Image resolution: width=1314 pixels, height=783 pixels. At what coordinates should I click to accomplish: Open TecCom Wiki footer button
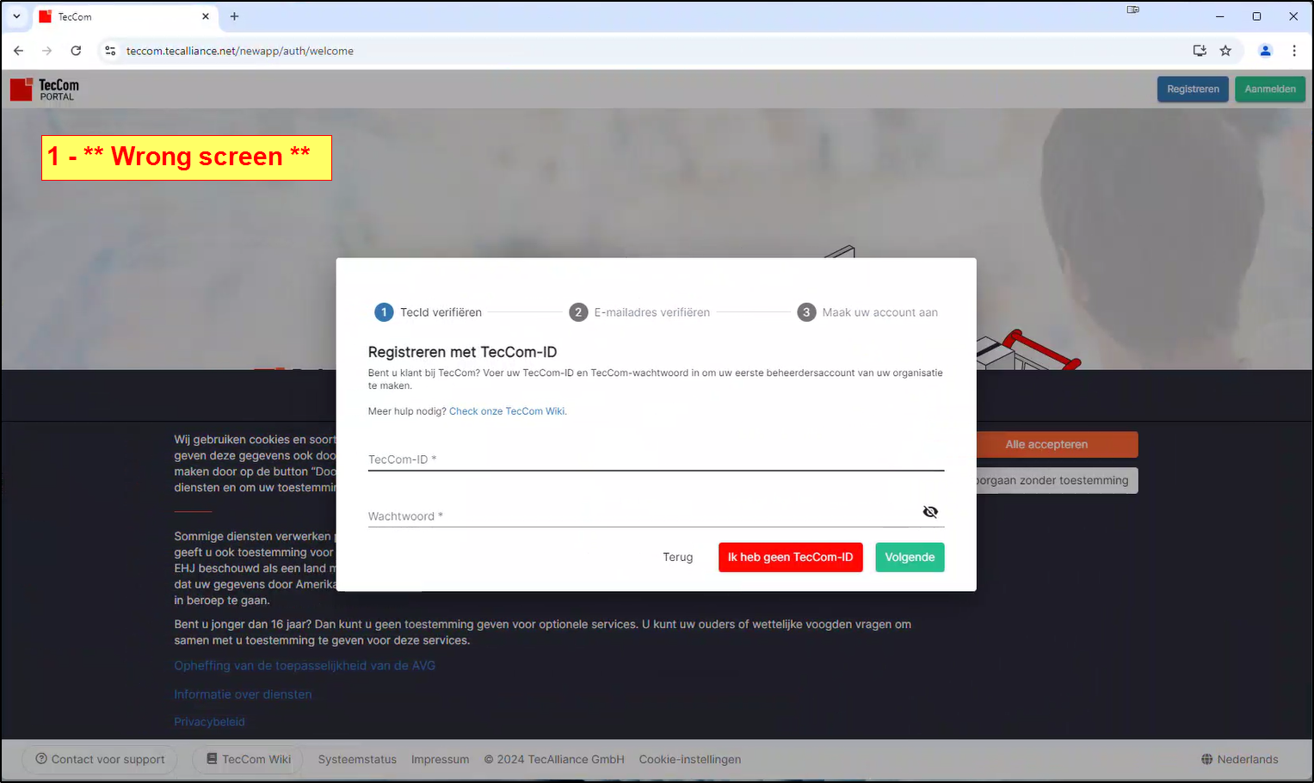pyautogui.click(x=248, y=760)
